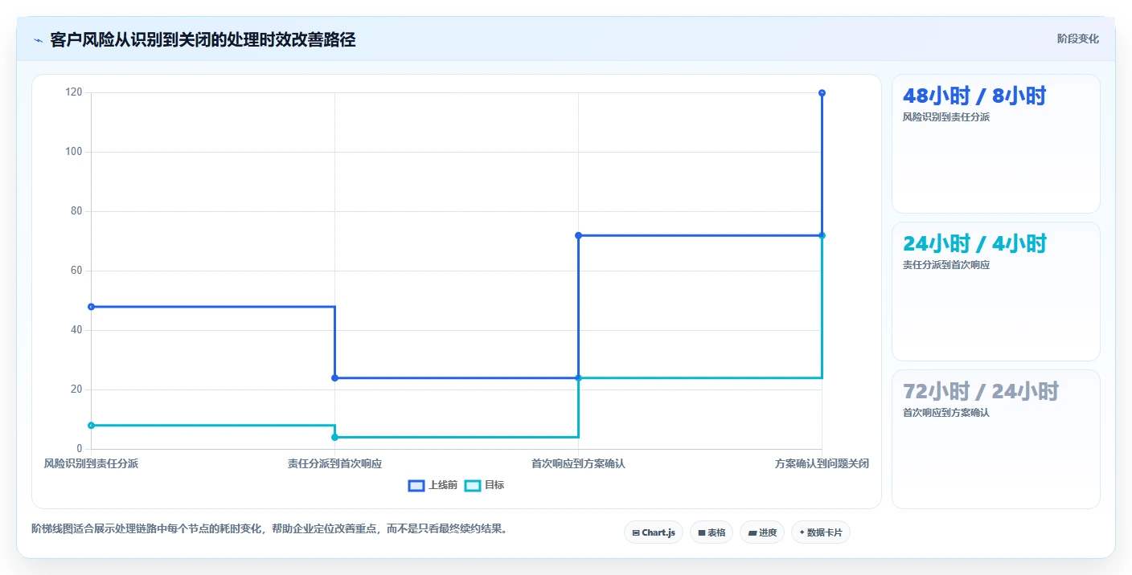Click the 责任分派到首次响应 caption in the stat card
This screenshot has height=575, width=1132.
[946, 265]
